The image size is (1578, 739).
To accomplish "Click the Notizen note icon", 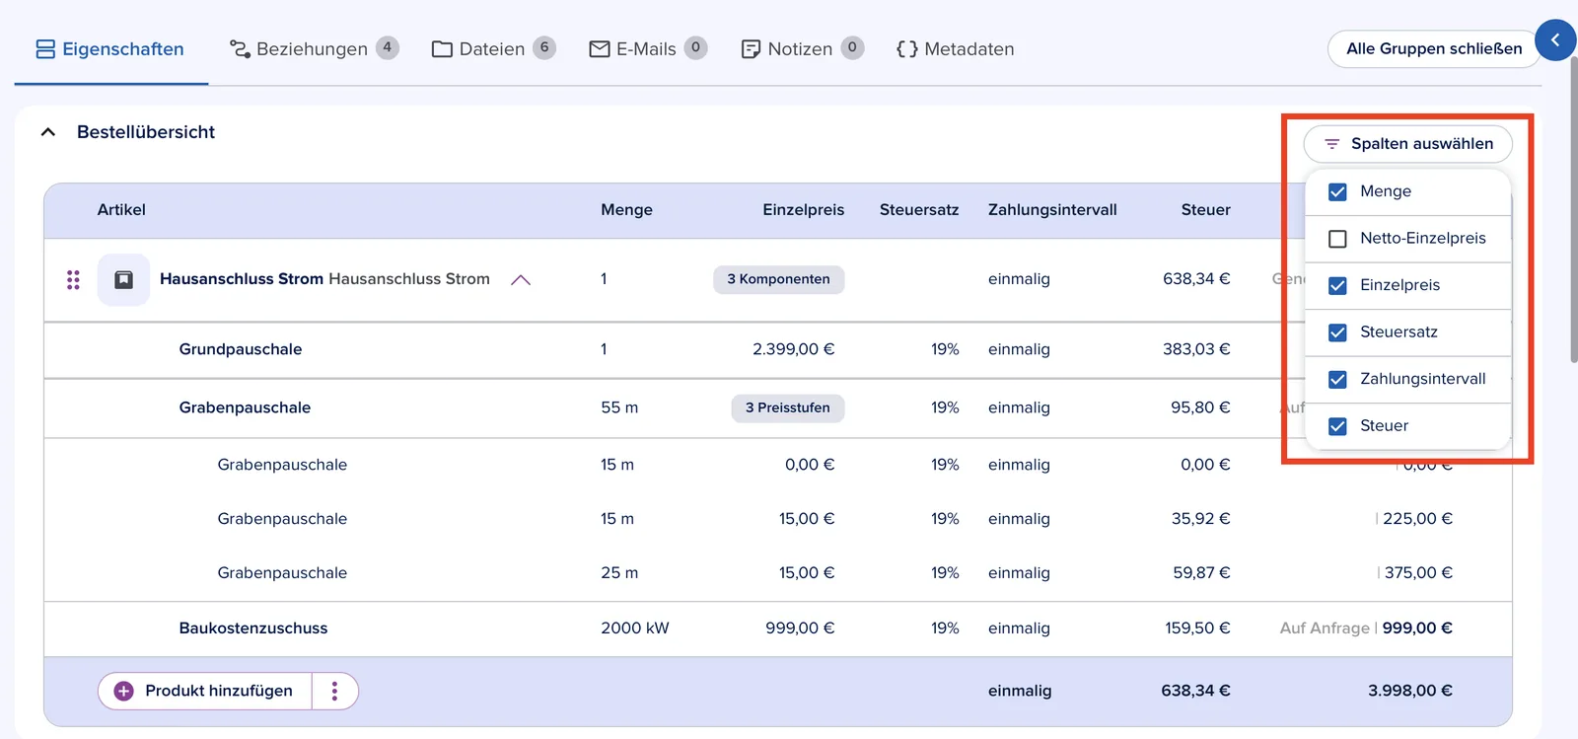I will 751,49.
